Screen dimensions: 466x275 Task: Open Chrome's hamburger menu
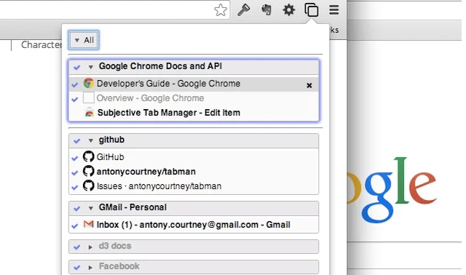coord(334,9)
